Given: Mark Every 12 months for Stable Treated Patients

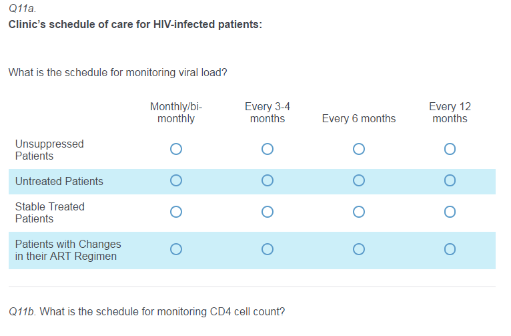Looking at the screenshot, I should tap(450, 212).
